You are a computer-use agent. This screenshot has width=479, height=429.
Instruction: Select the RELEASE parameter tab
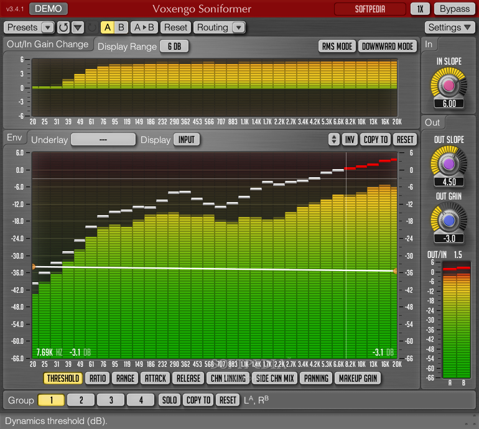click(188, 379)
